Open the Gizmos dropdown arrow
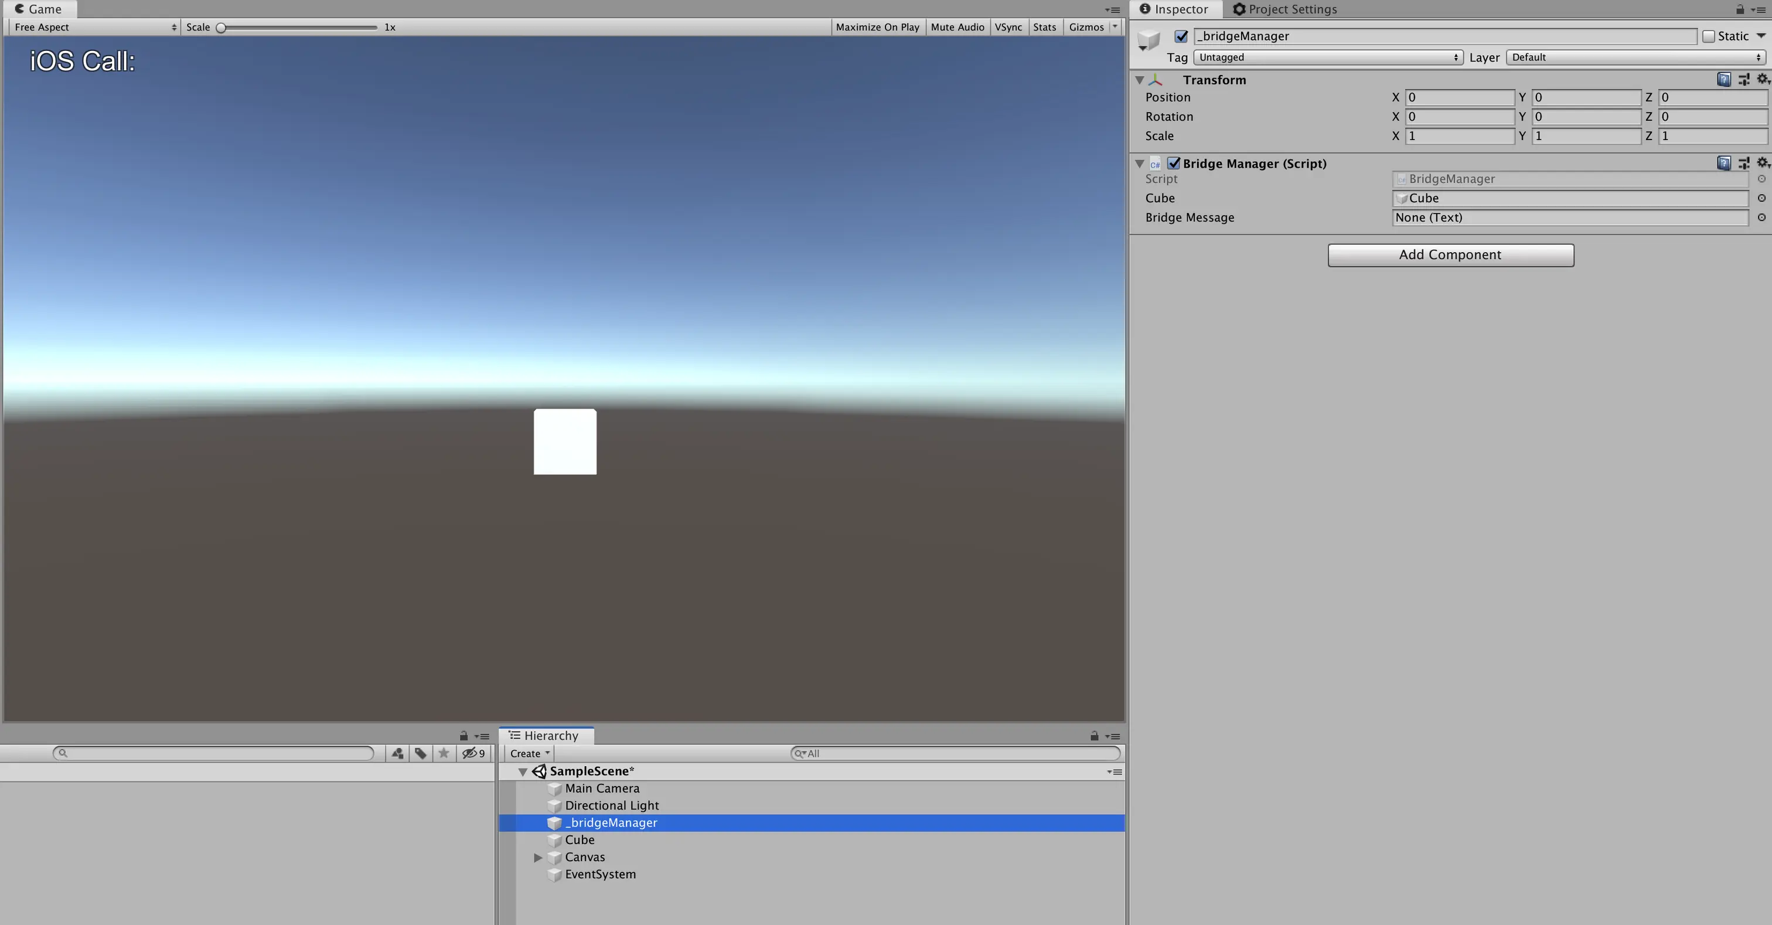 1115,27
